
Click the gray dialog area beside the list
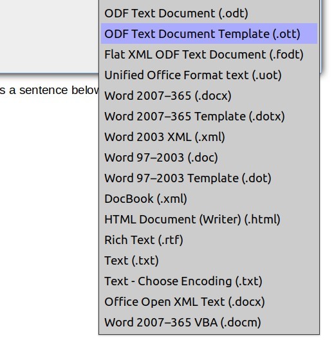click(49, 36)
